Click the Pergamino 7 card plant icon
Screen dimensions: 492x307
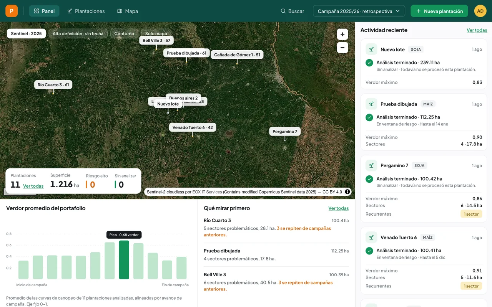pos(371,165)
